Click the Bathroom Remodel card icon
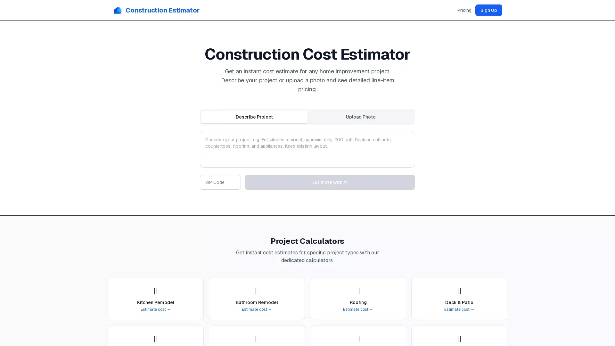The image size is (615, 346). click(257, 291)
